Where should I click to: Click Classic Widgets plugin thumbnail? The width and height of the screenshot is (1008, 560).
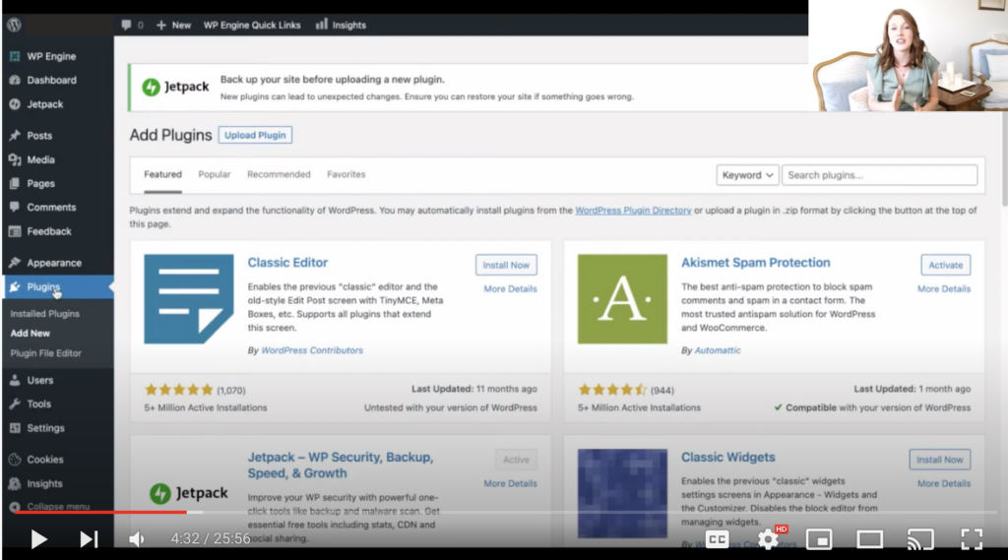pyautogui.click(x=622, y=494)
